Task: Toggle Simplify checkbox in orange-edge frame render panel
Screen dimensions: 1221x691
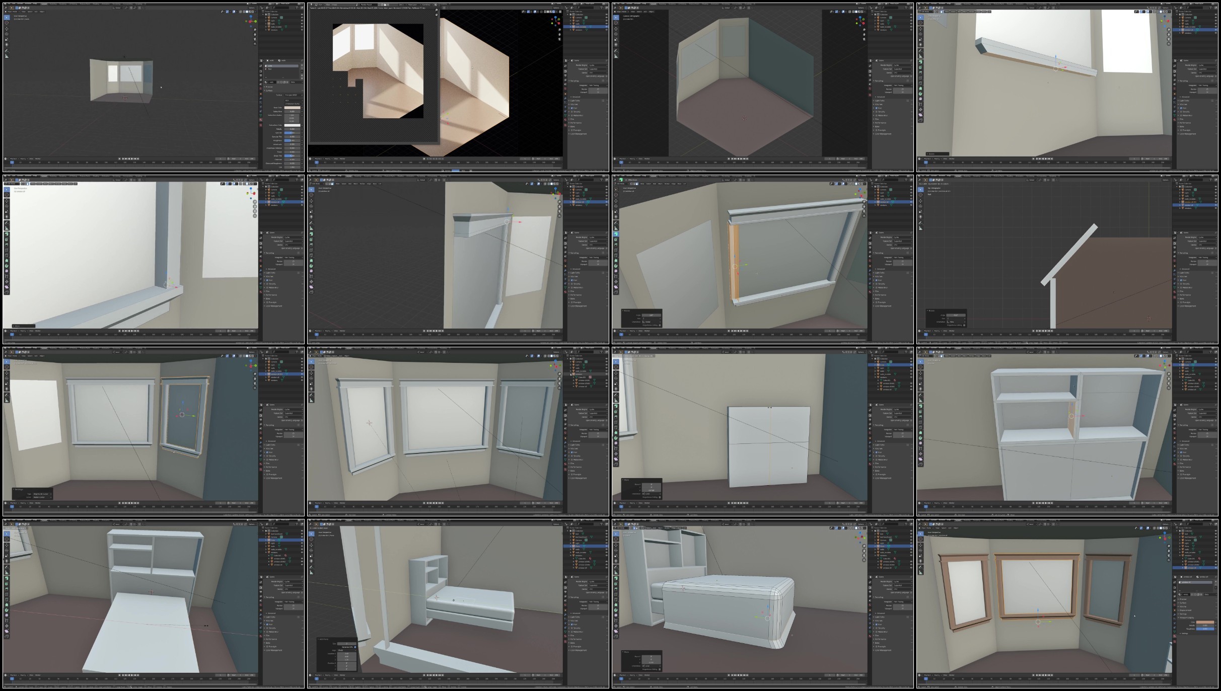Action: coord(876,284)
